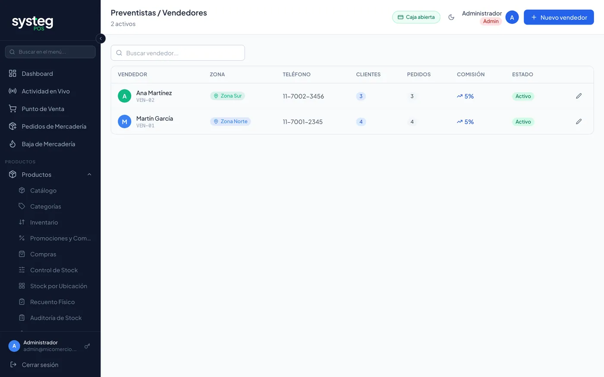
Task: Open Auditoría de Stock
Action: pos(55,318)
